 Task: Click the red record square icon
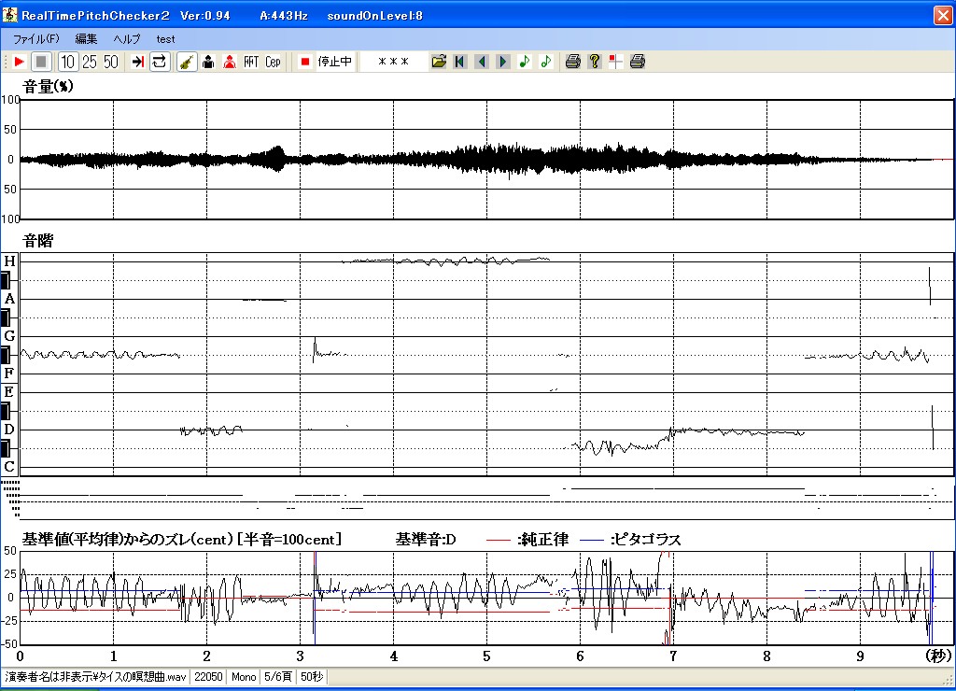tap(305, 62)
